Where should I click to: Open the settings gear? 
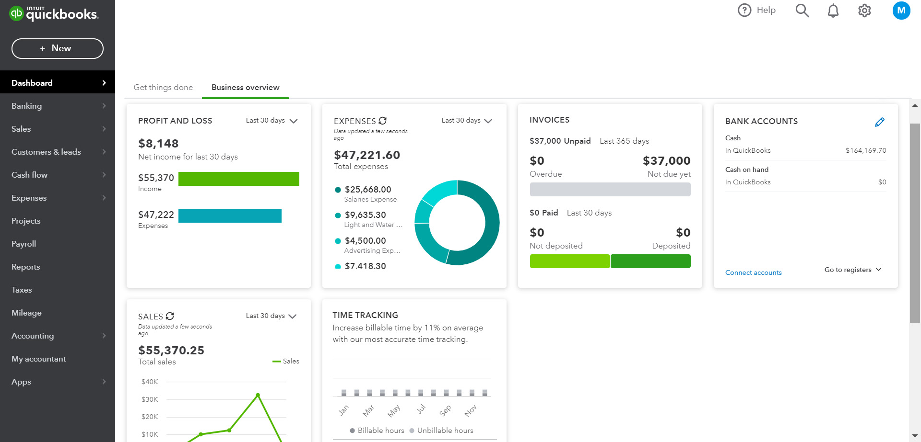[864, 10]
